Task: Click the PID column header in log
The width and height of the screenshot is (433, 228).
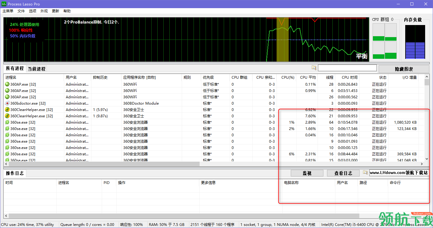Action: [x=109, y=183]
